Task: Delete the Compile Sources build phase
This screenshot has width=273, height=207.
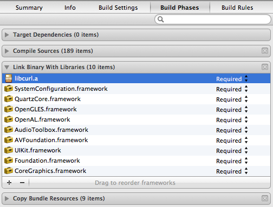Action: click(x=265, y=51)
